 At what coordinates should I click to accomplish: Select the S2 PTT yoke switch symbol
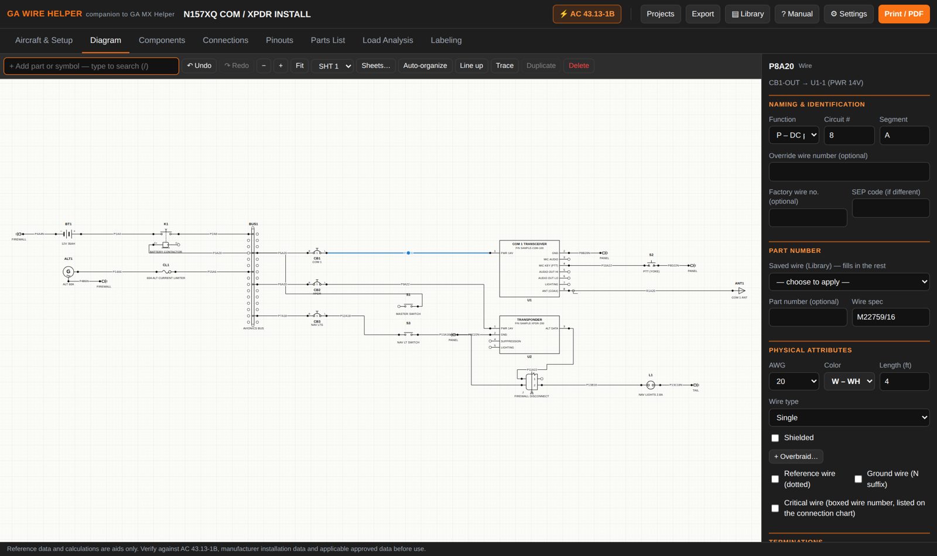tap(651, 265)
